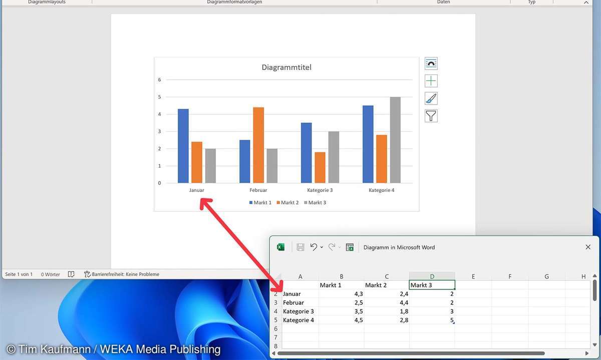This screenshot has height=360, width=601.
Task: Close the Diagramm in Microsoft Word window
Action: tap(588, 247)
